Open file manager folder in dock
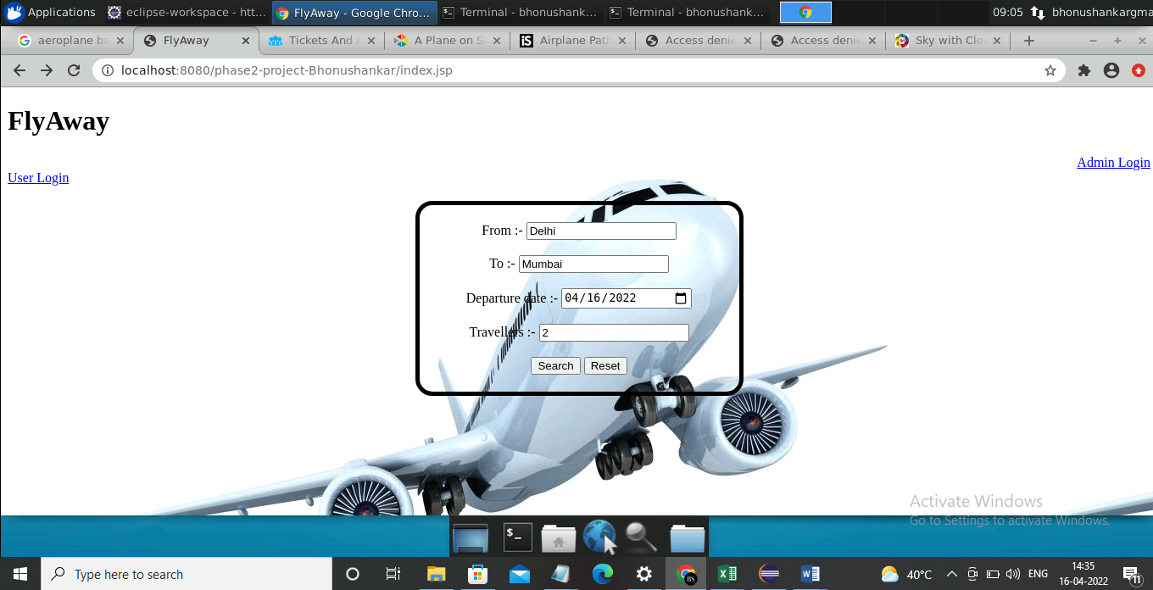 (x=688, y=537)
